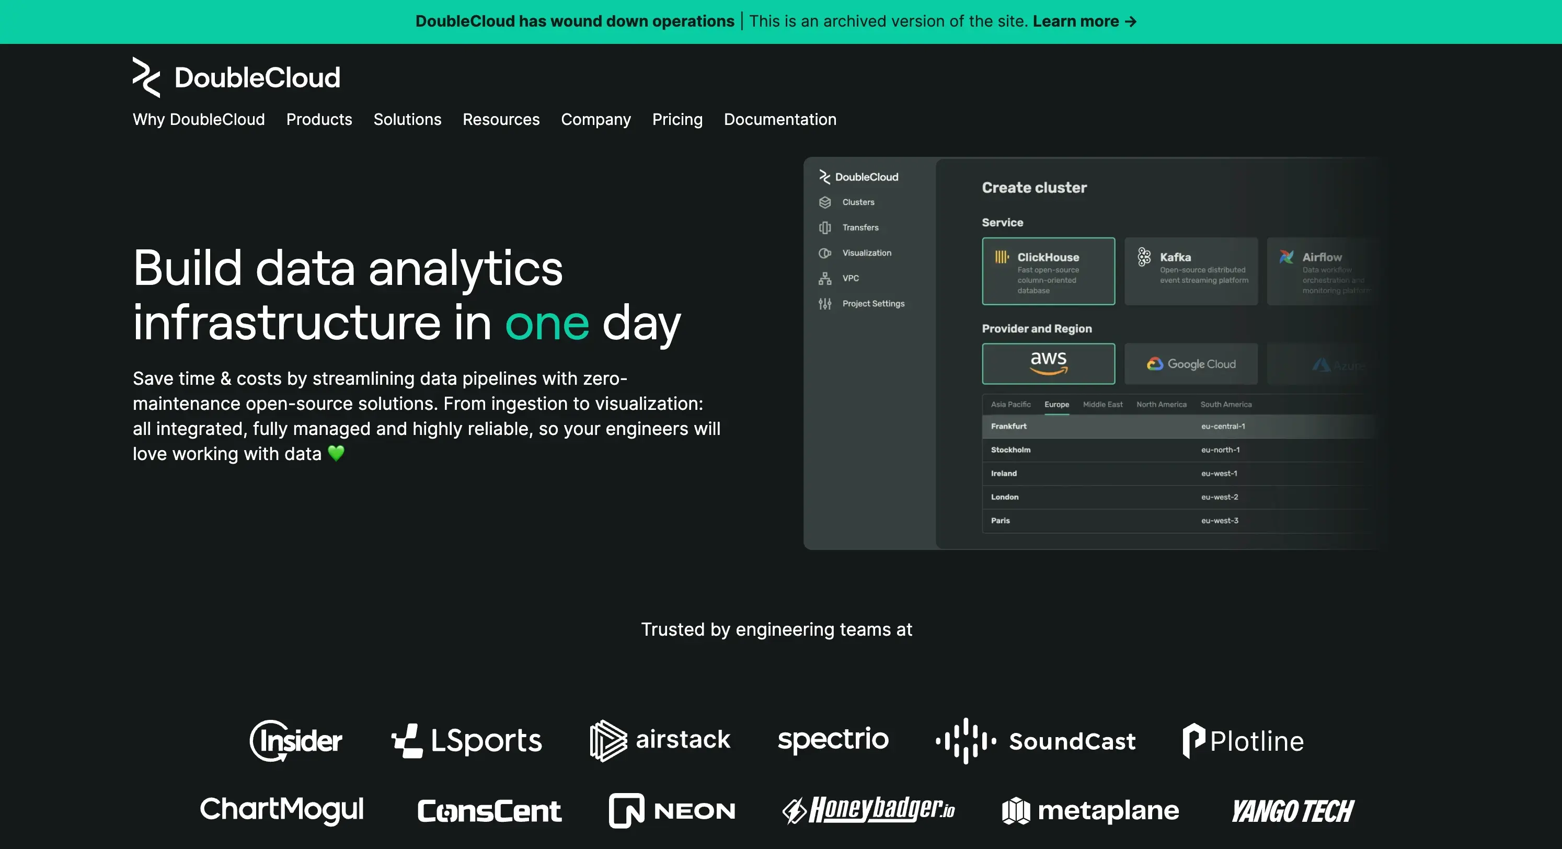Click the Kafka service icon
The width and height of the screenshot is (1562, 849).
click(x=1144, y=257)
